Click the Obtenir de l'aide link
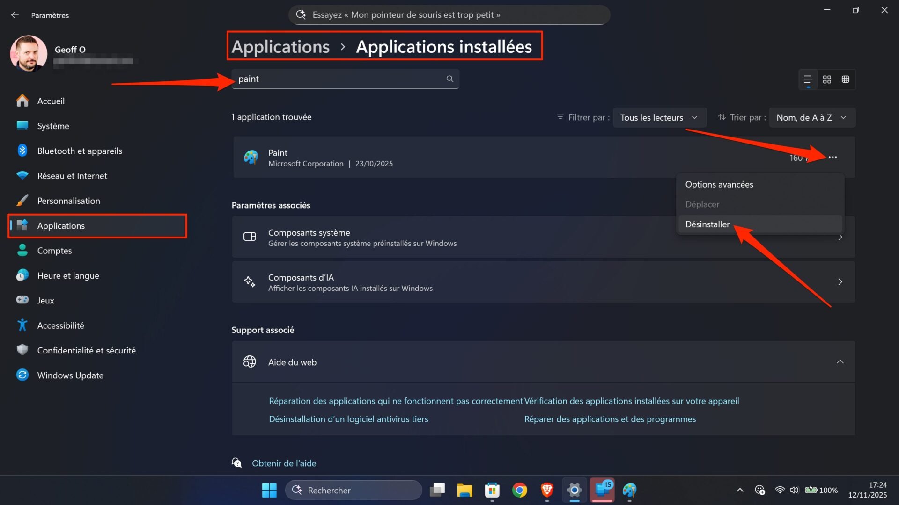The image size is (899, 505). coord(284,463)
